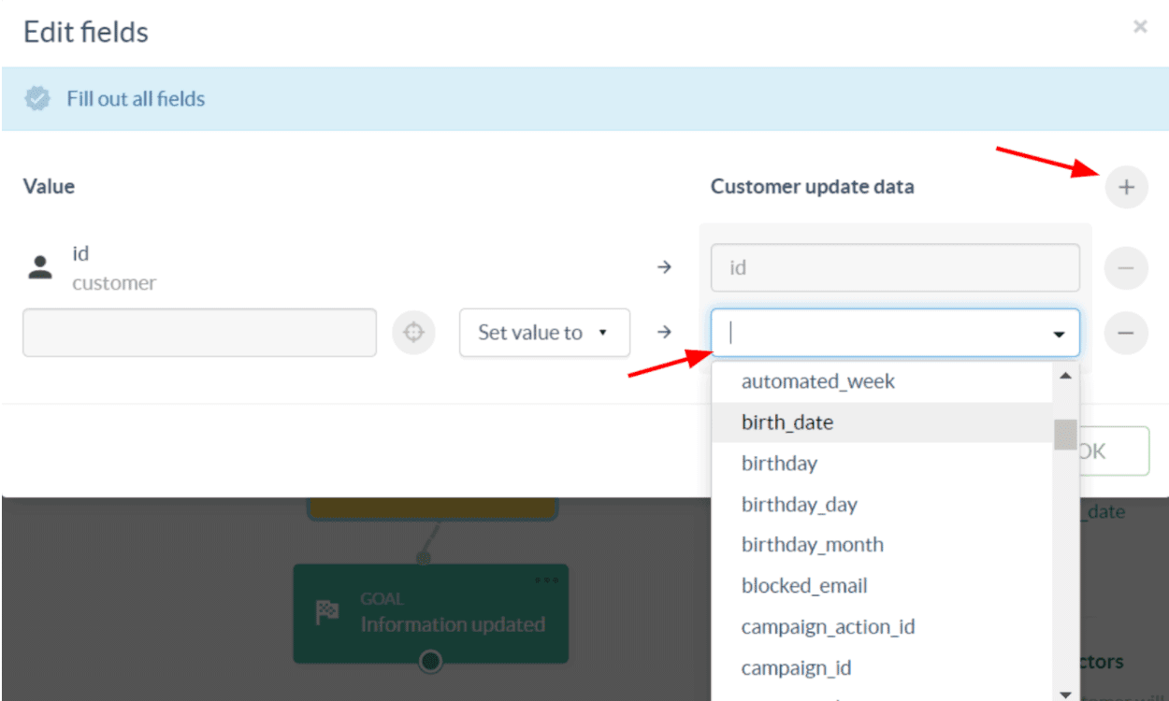
Task: Collapse the customer attribute dropdown arrow
Action: coord(1059,334)
